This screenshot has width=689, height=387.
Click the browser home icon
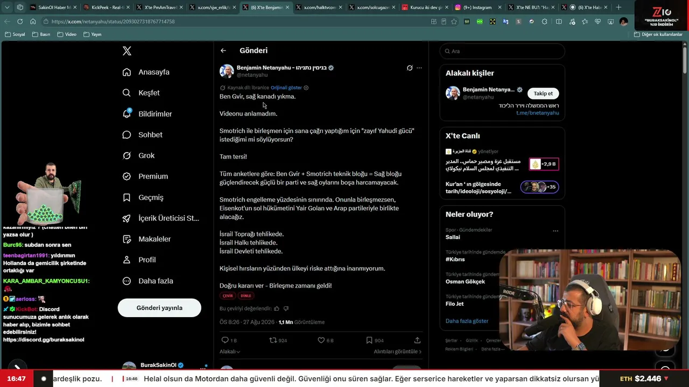(x=33, y=21)
